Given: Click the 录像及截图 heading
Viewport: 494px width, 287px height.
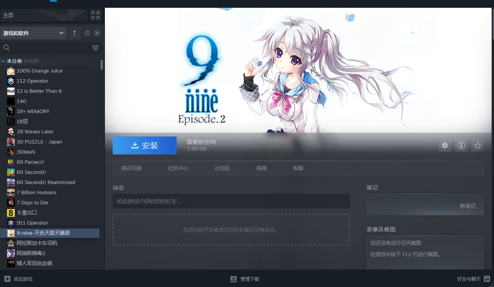Looking at the screenshot, I should coord(381,230).
